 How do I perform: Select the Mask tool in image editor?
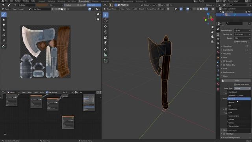[4, 40]
